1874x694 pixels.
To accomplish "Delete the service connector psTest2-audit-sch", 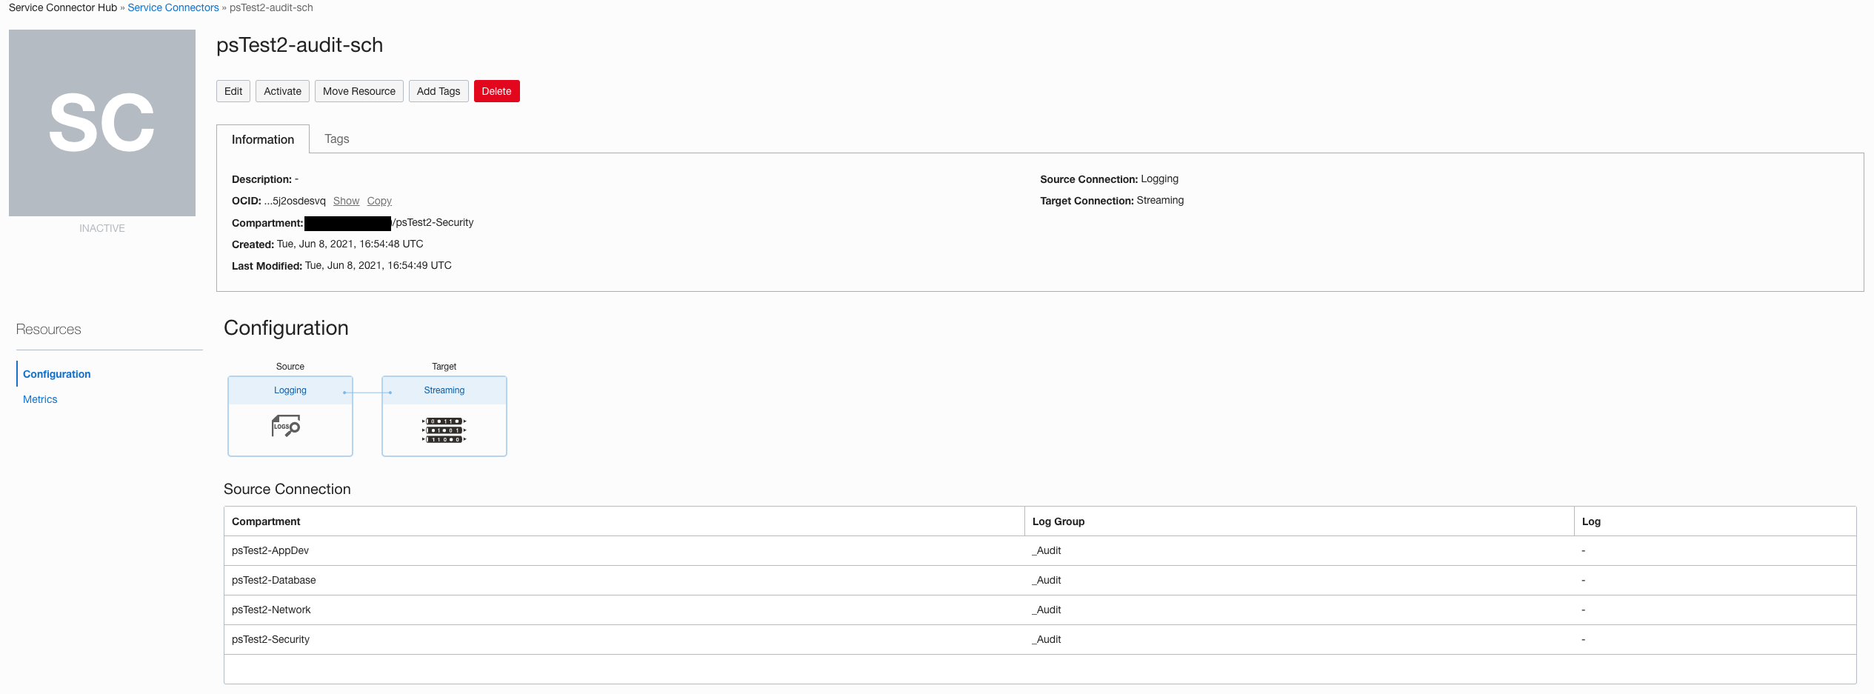I will (x=496, y=90).
